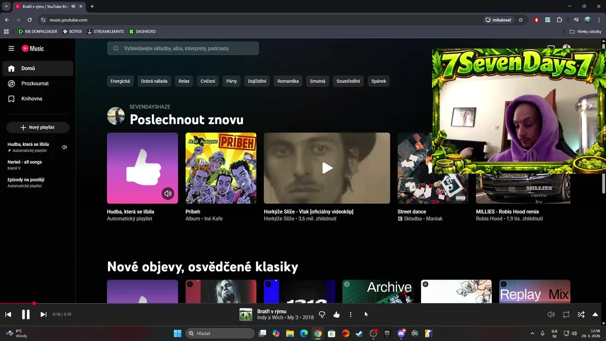Open Knihovna in sidebar
The image size is (606, 341).
click(38, 99)
